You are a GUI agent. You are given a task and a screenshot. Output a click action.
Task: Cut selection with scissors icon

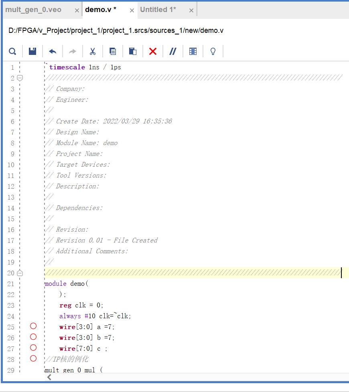[x=93, y=51]
